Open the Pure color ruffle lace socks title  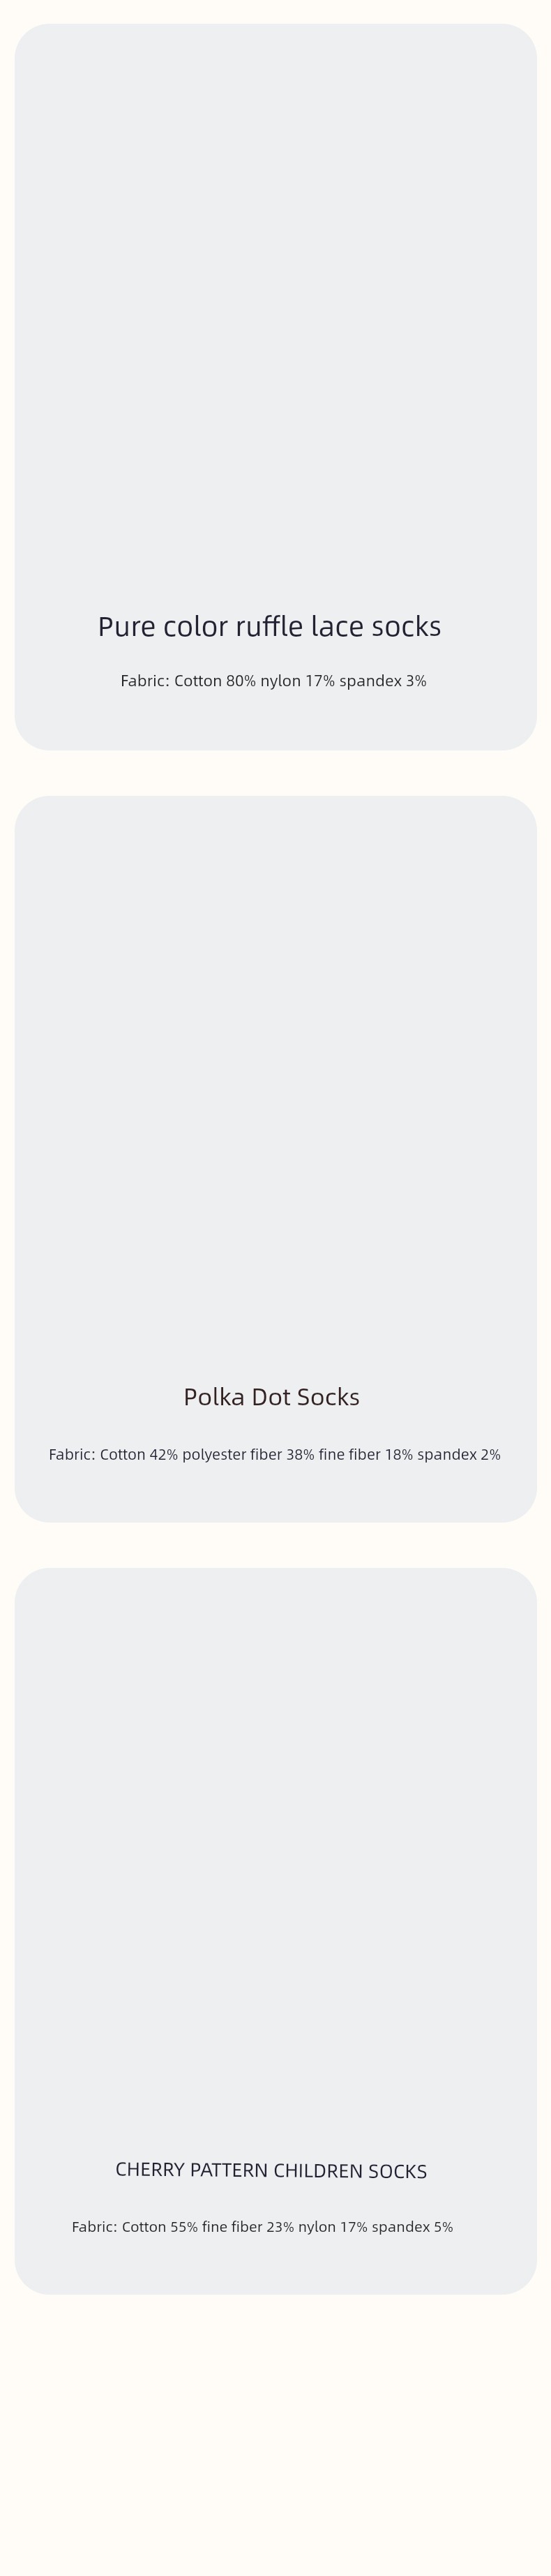pos(269,626)
